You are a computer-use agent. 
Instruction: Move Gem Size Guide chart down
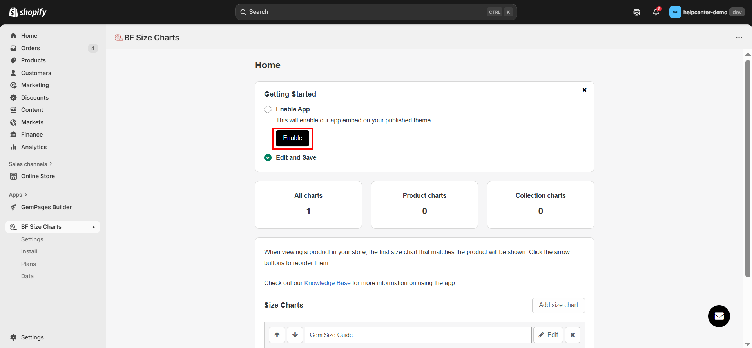click(295, 335)
